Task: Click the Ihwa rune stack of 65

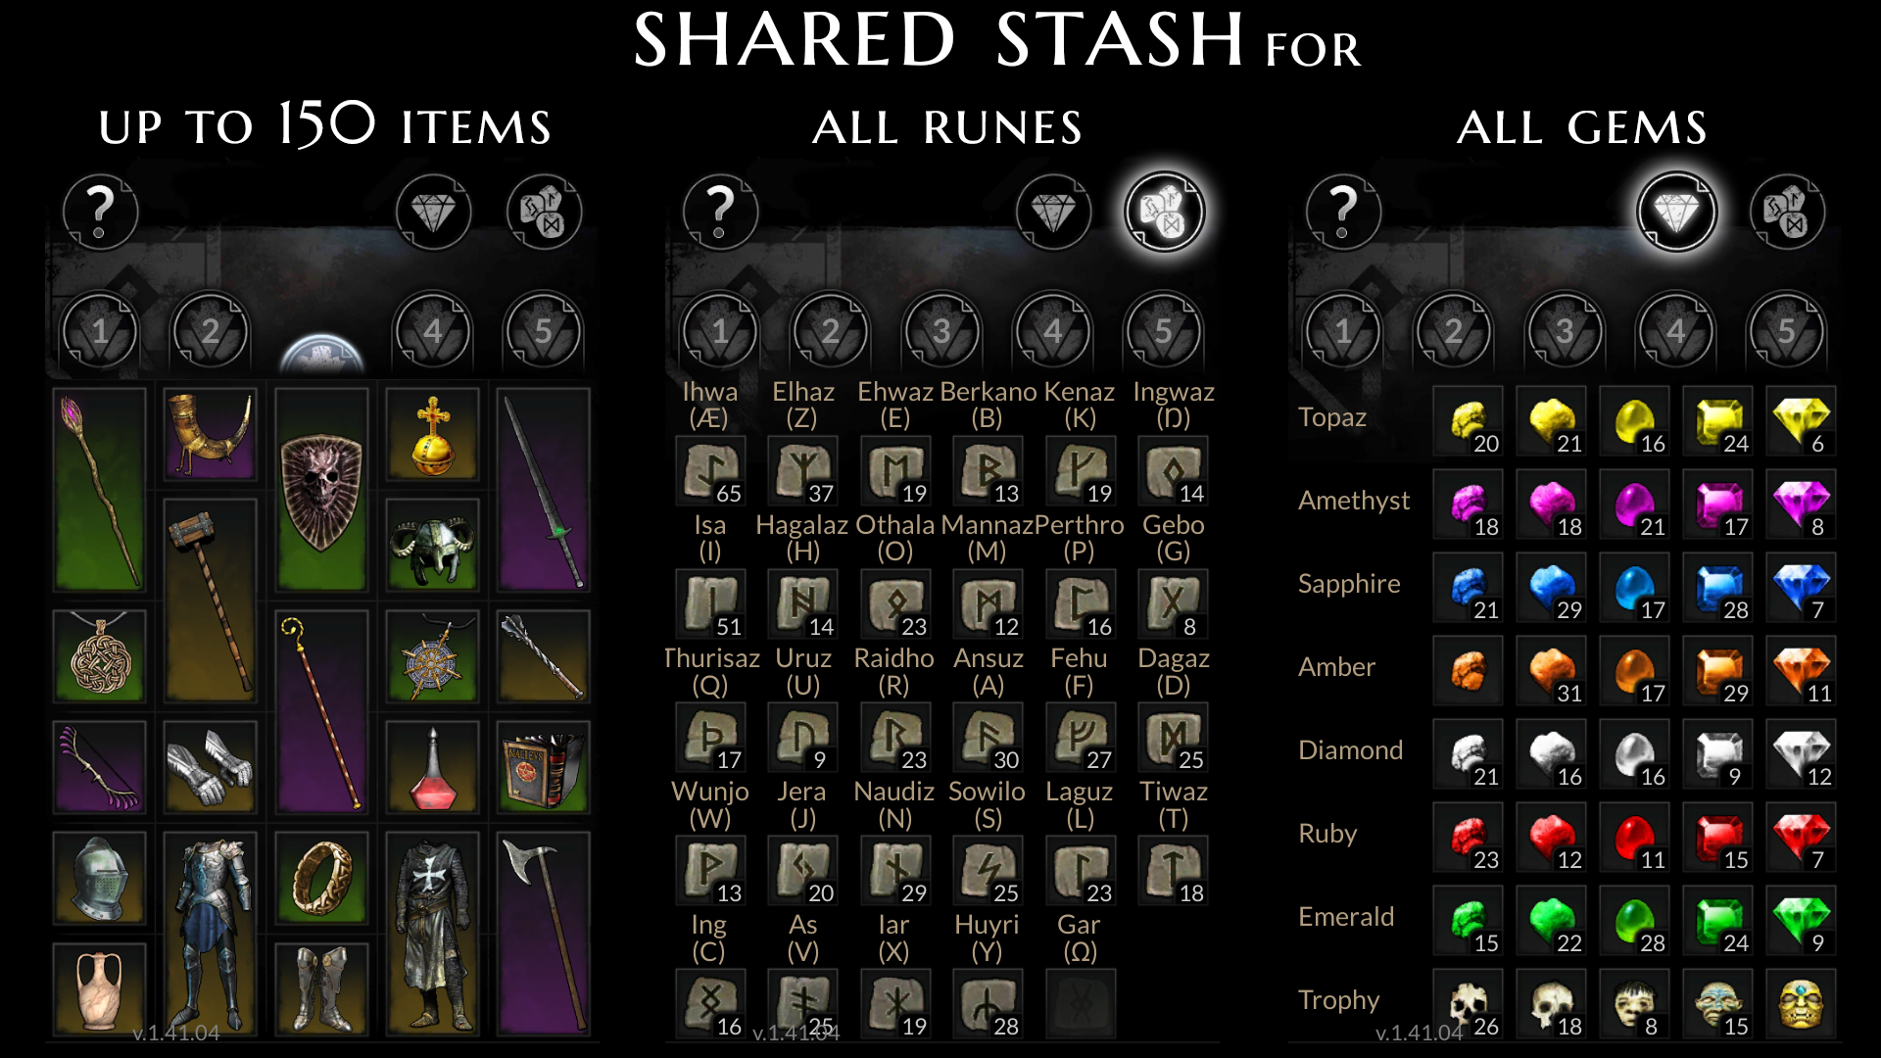Action: [x=710, y=471]
